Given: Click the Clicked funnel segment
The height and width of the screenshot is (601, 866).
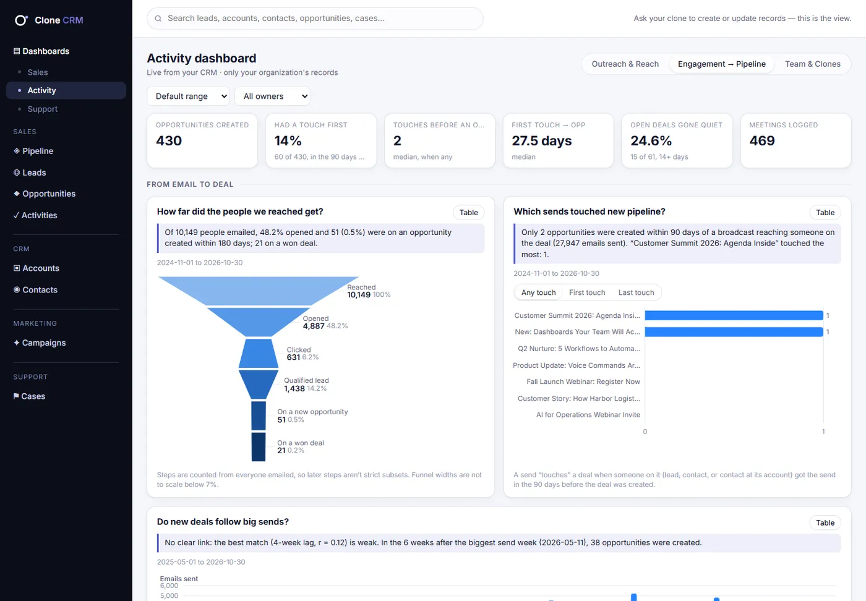Looking at the screenshot, I should (x=259, y=353).
